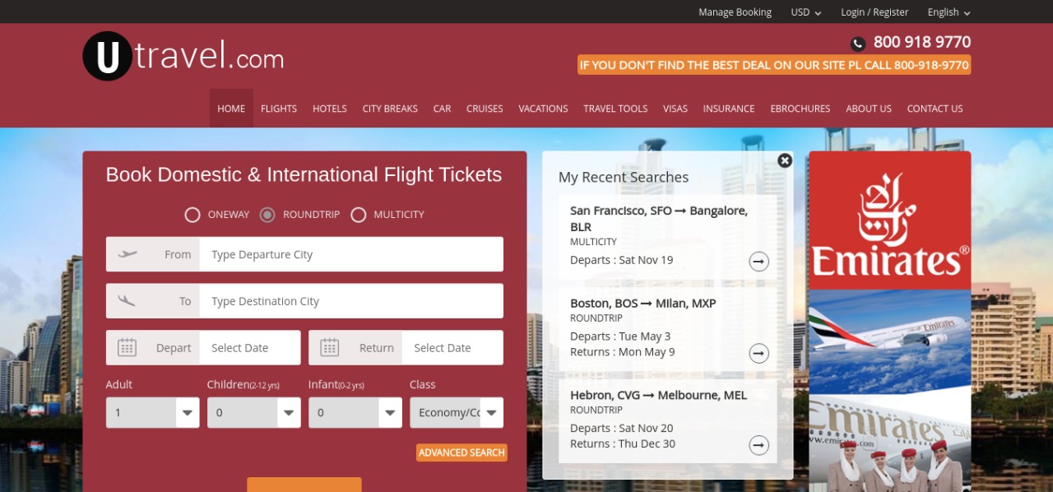Open the San Francisco to Bangalore search arrow
Image resolution: width=1053 pixels, height=492 pixels.
pyautogui.click(x=758, y=262)
